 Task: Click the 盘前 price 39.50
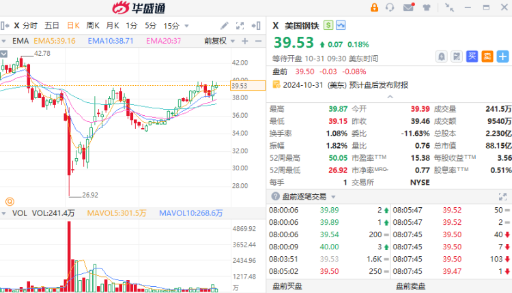pyautogui.click(x=304, y=72)
